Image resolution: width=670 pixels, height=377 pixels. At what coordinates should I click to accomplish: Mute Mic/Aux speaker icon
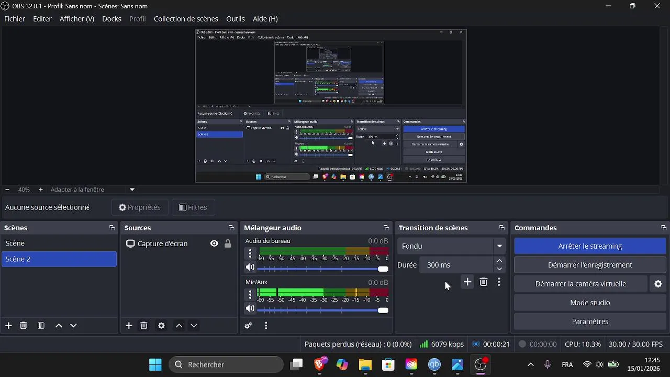250,309
